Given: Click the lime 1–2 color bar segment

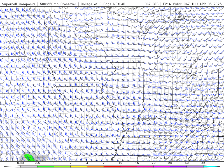Looking at the screenshot, I should 62,167.
